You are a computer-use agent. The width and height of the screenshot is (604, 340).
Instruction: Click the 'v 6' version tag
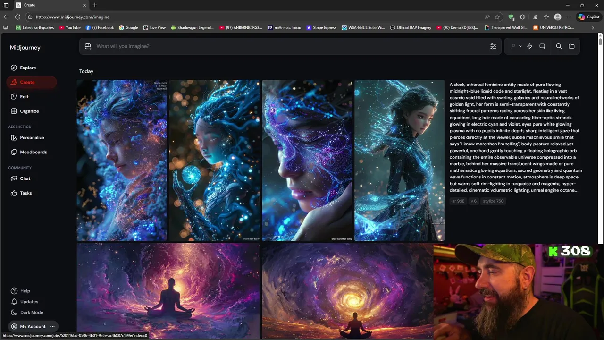(473, 201)
